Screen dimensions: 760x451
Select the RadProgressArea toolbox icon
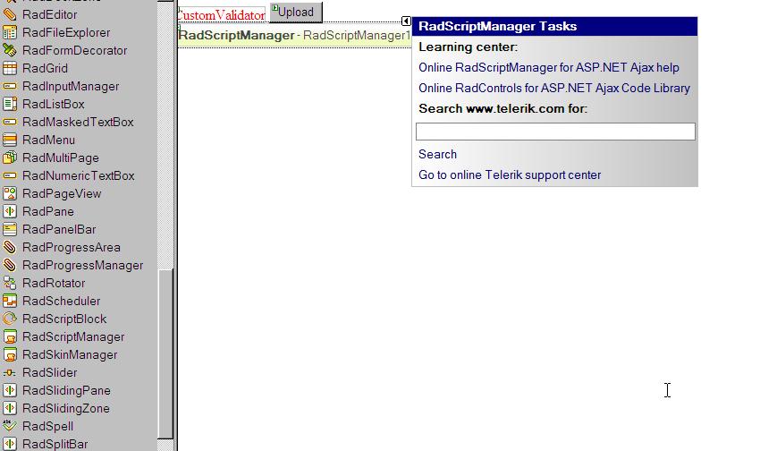pos(10,247)
